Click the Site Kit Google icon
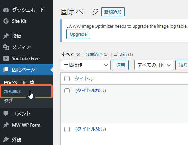Viewport: 188px width, 145px height. tap(6, 21)
